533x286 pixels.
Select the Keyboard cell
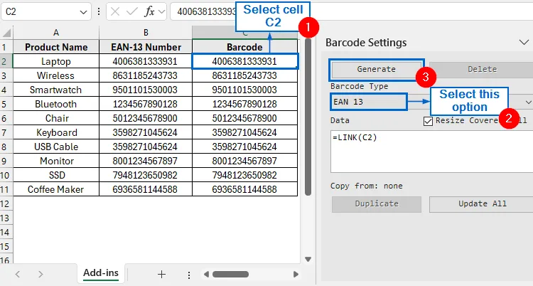56,132
